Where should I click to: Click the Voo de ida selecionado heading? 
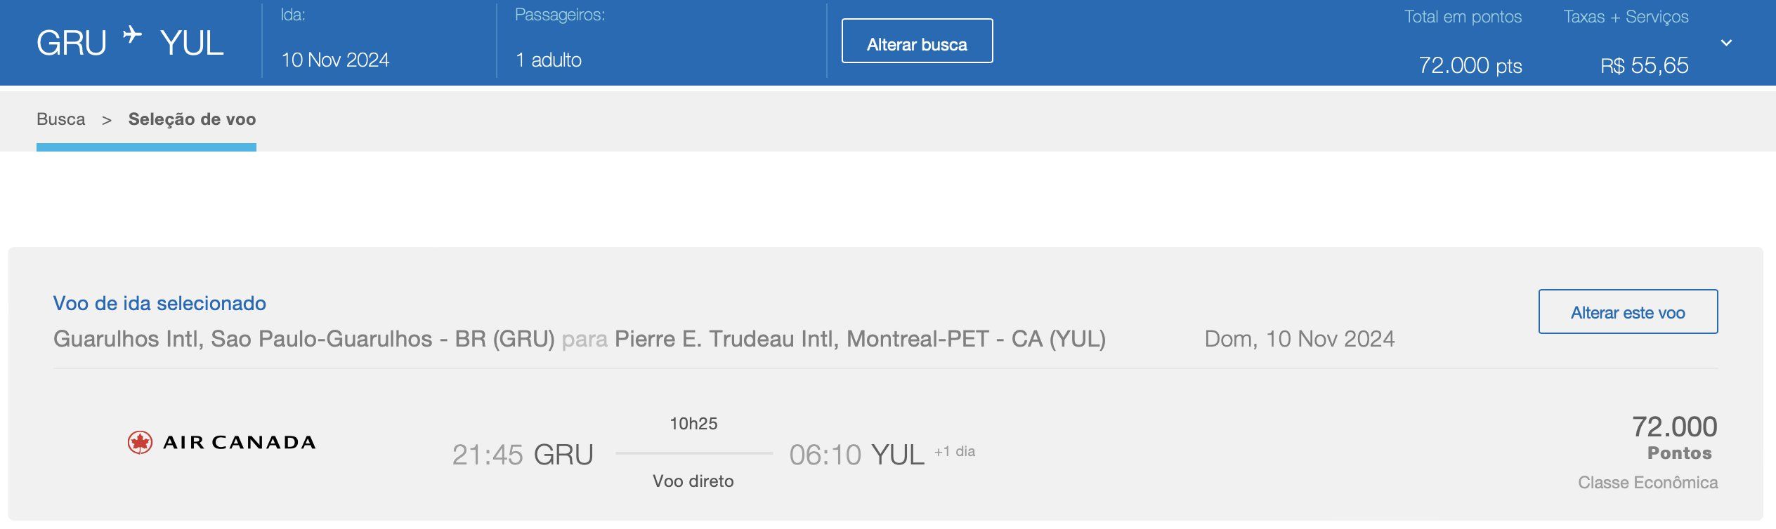click(x=159, y=304)
